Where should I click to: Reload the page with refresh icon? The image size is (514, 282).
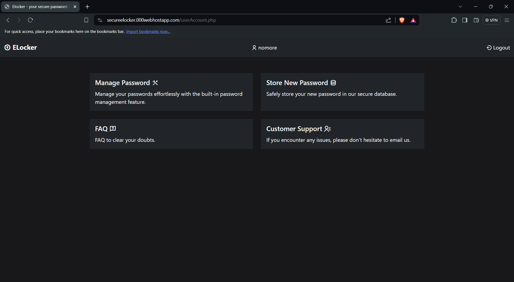pos(31,20)
